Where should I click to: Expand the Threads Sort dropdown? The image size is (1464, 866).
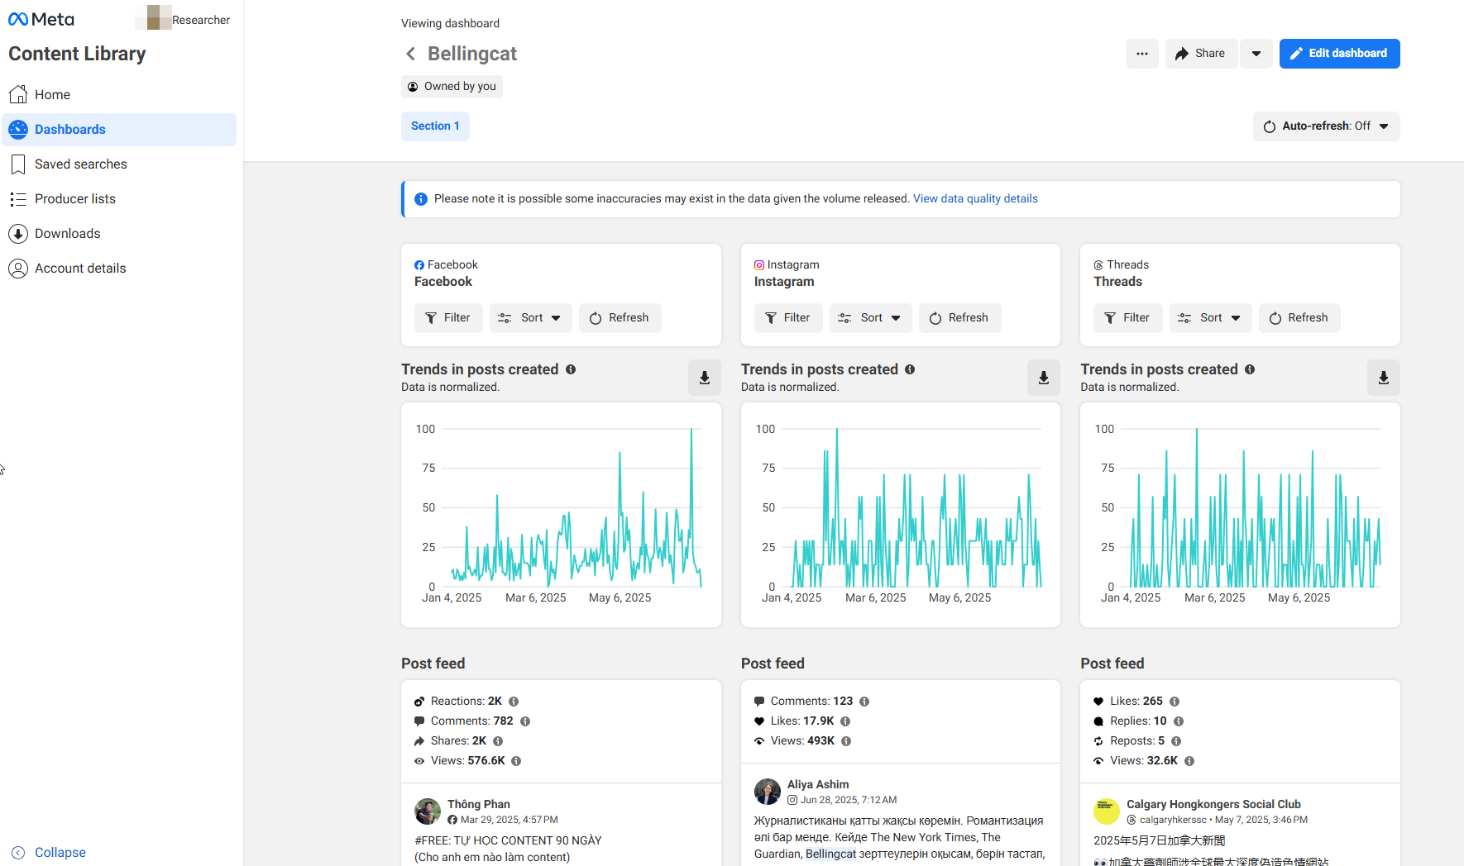point(1210,318)
